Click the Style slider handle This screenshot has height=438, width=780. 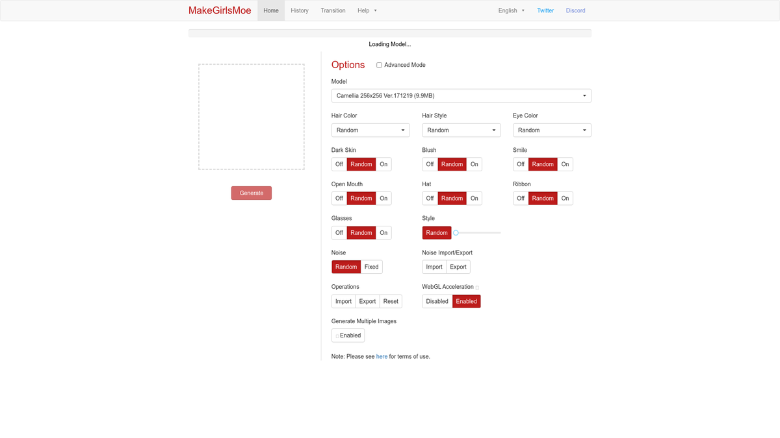point(456,232)
